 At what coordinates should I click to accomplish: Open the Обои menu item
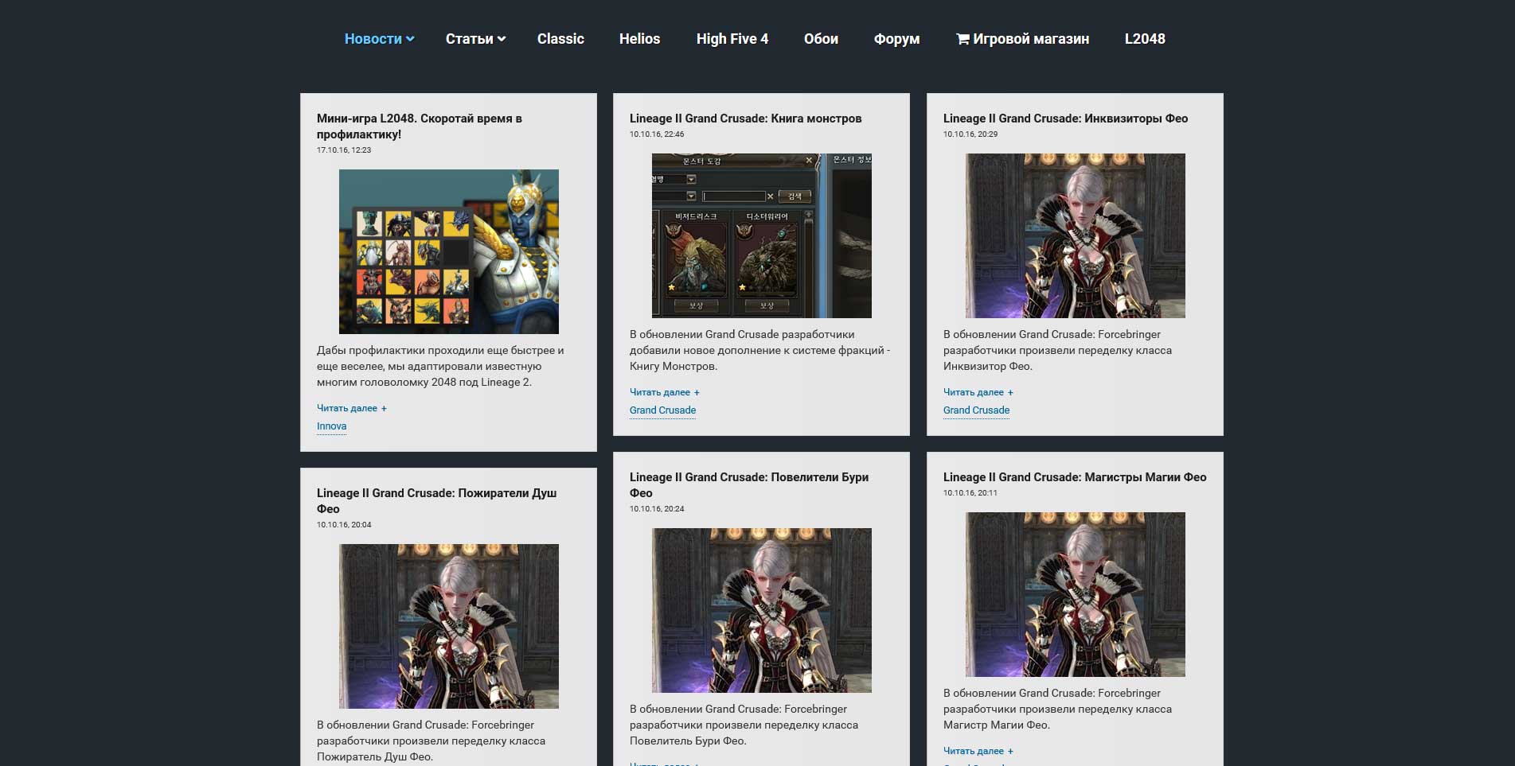821,39
